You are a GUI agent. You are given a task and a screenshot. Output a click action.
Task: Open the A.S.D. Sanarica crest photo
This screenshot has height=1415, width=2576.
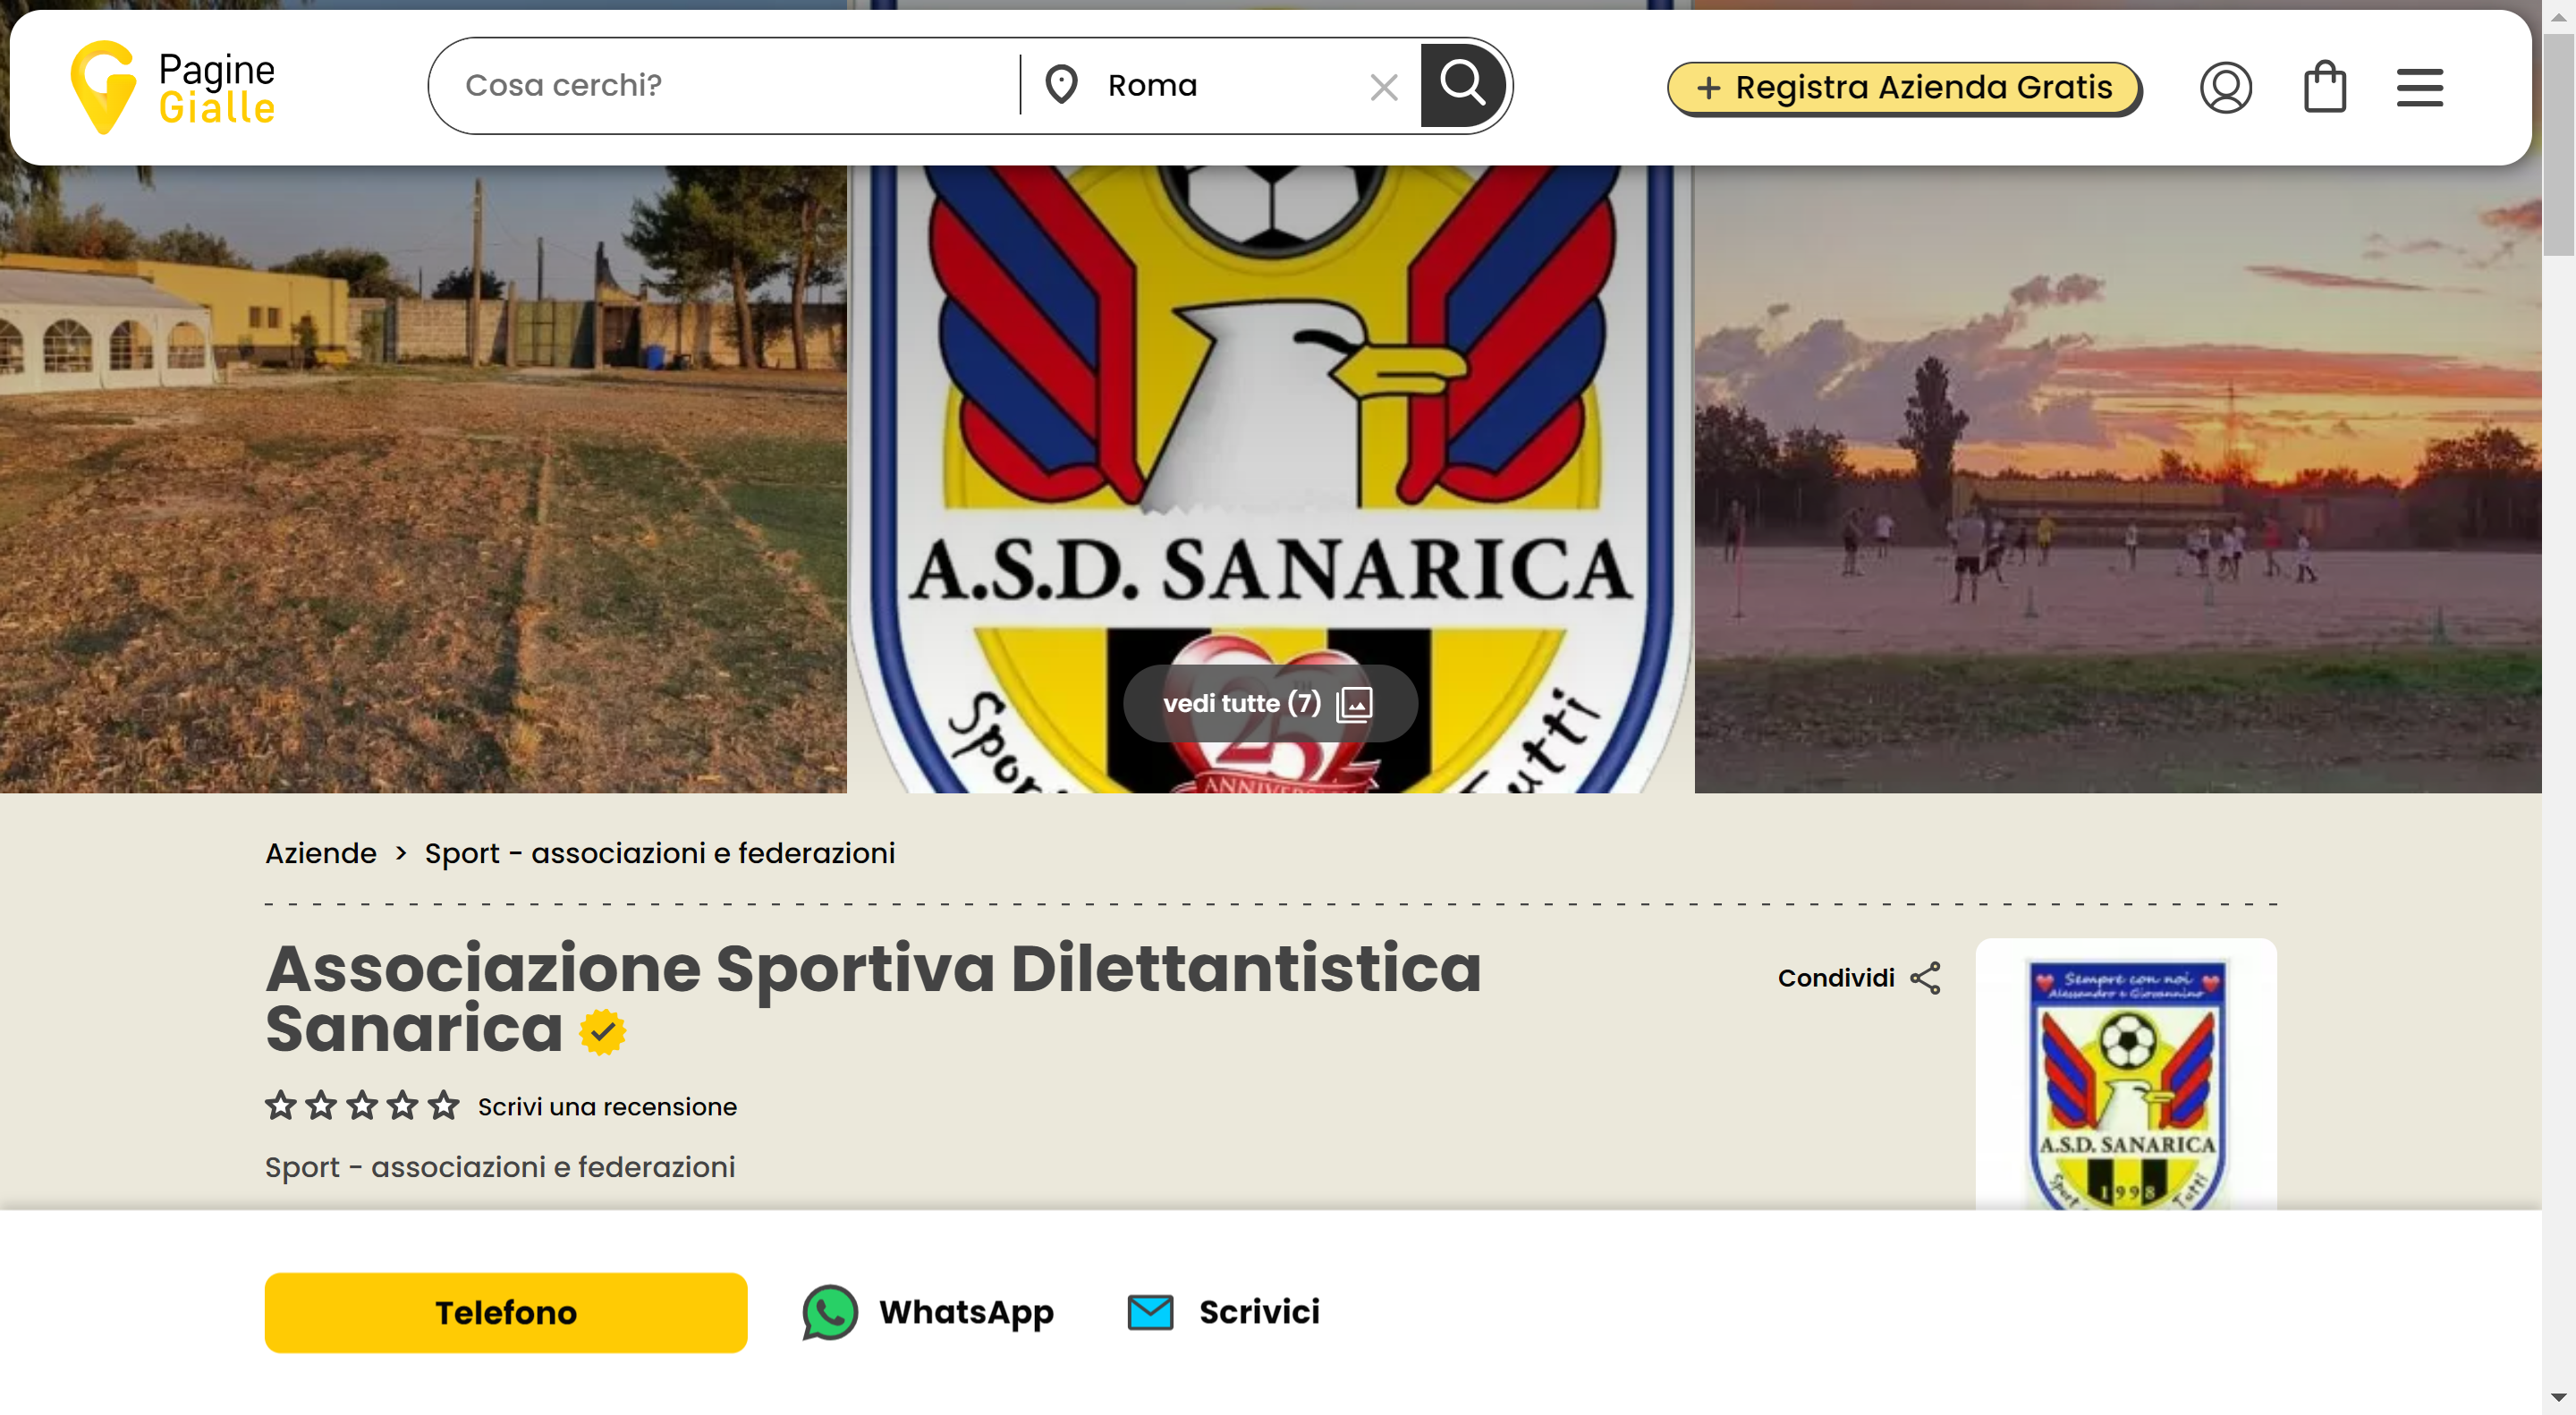pos(1270,414)
